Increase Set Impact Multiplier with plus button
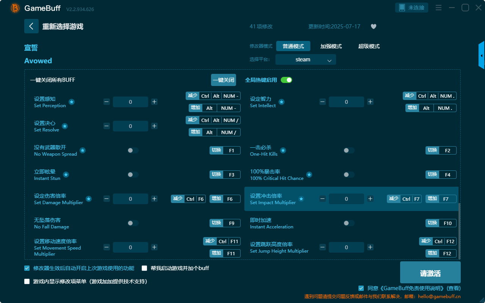This screenshot has width=485, height=303. click(370, 199)
